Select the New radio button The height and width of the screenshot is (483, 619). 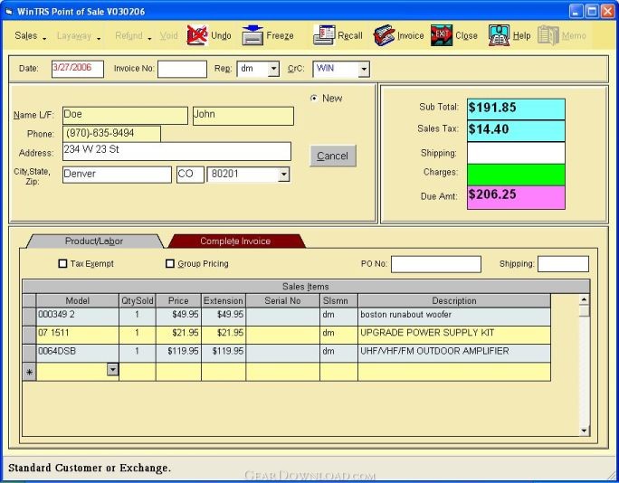coord(314,99)
